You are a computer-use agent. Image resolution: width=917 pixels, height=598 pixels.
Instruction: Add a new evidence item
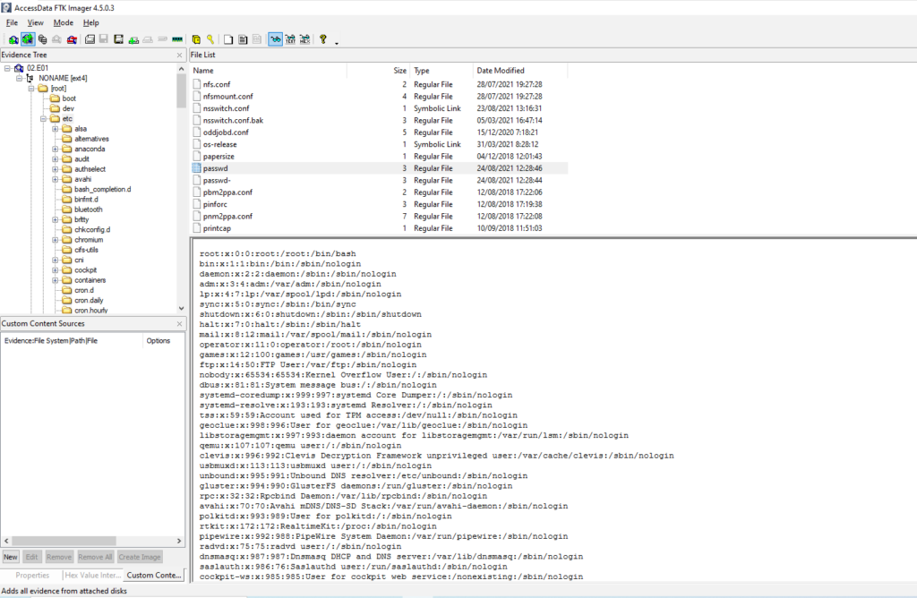pos(13,39)
